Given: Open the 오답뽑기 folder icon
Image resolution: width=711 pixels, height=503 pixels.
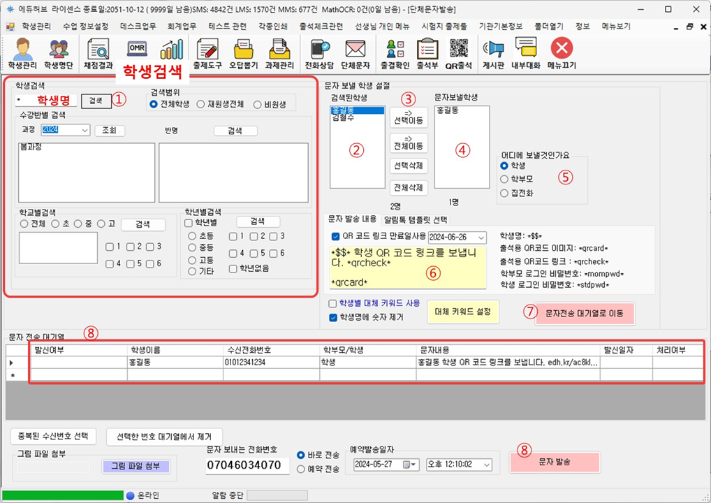Looking at the screenshot, I should pyautogui.click(x=244, y=54).
